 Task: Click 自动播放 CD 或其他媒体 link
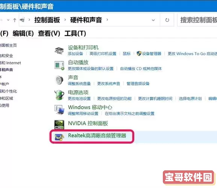click(141, 68)
